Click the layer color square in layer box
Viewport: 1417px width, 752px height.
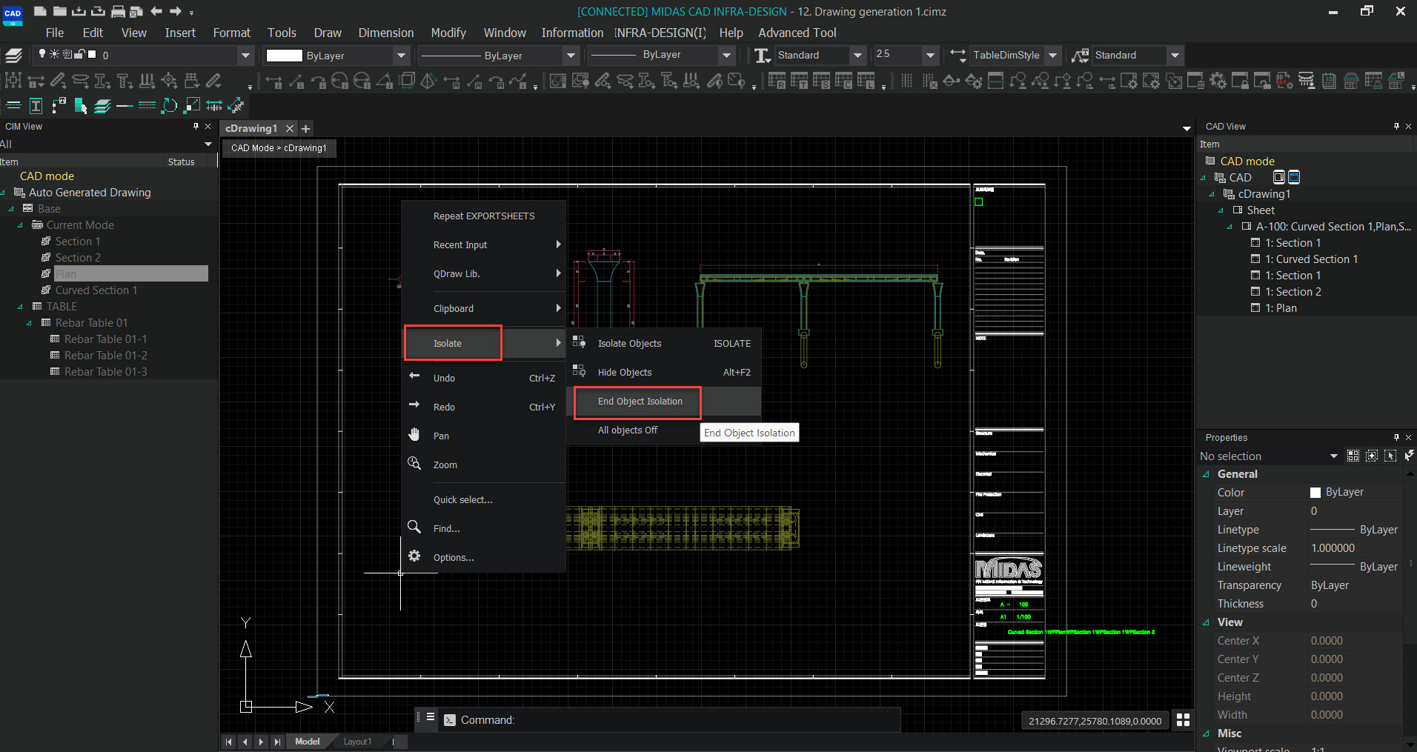(92, 54)
